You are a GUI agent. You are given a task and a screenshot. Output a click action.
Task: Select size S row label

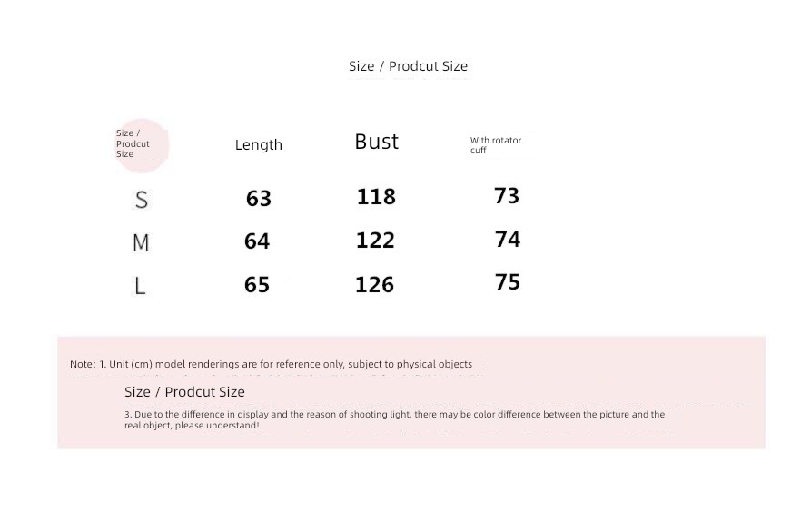pyautogui.click(x=142, y=201)
